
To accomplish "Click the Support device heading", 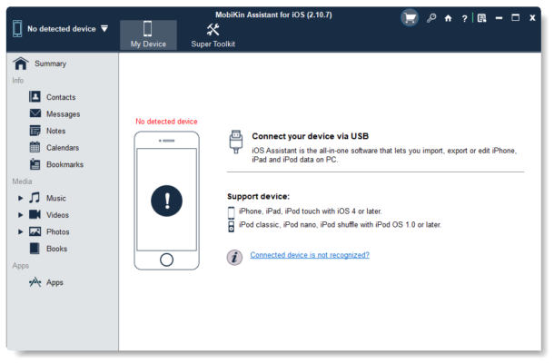I will point(258,196).
